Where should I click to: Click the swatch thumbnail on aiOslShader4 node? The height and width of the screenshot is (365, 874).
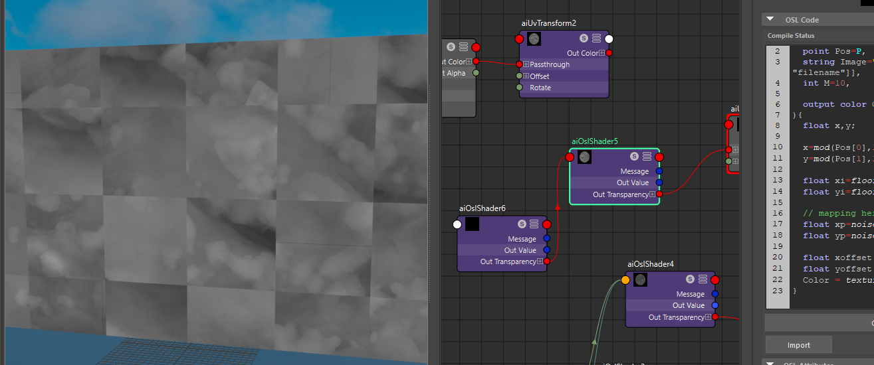pyautogui.click(x=640, y=280)
